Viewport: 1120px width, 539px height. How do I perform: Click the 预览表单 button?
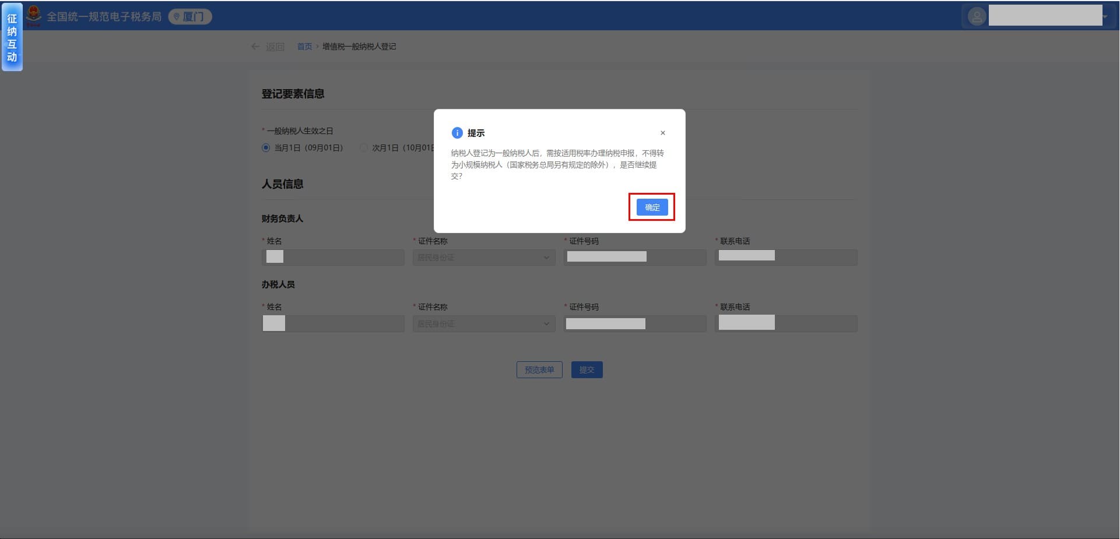[x=539, y=370]
